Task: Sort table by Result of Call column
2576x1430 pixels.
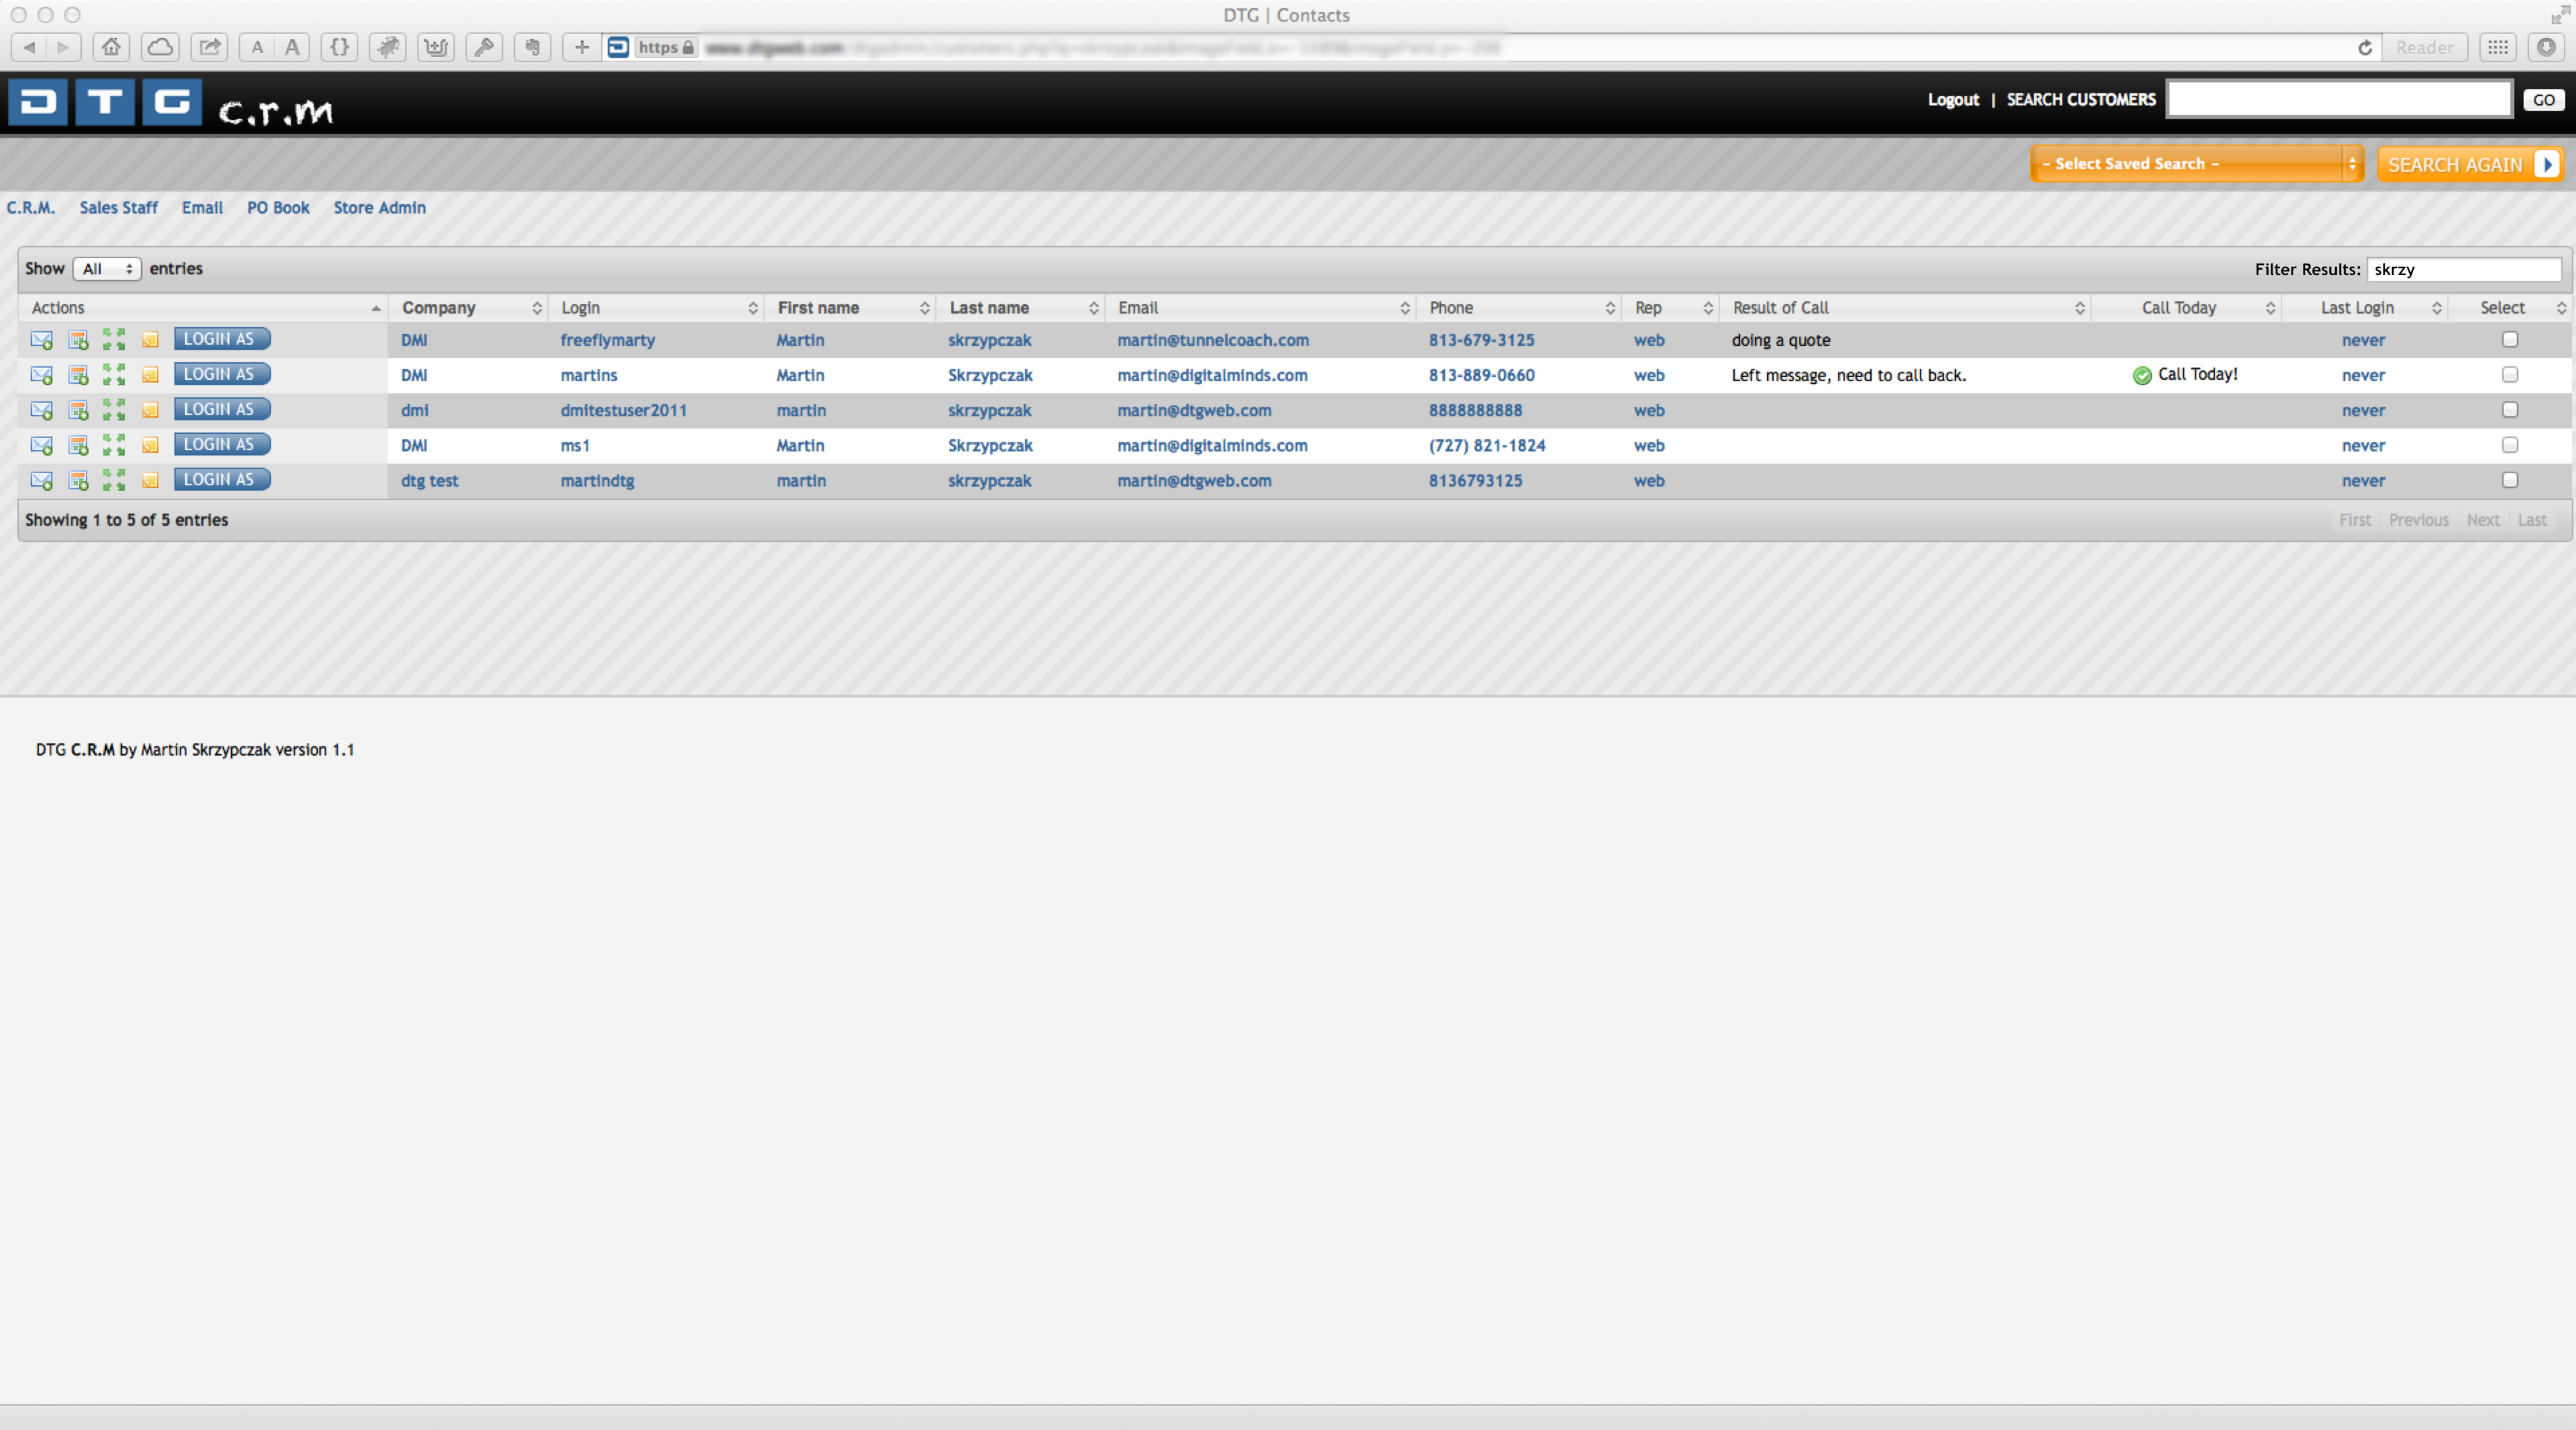Action: [x=1905, y=308]
